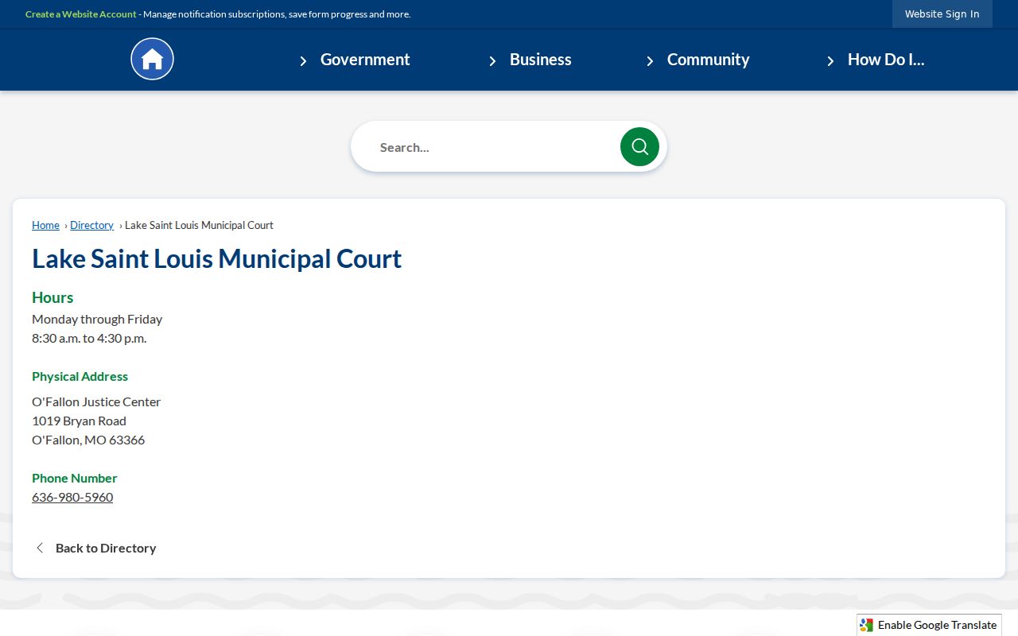Select the O'Fallon, MO 63366 line

[x=88, y=440]
